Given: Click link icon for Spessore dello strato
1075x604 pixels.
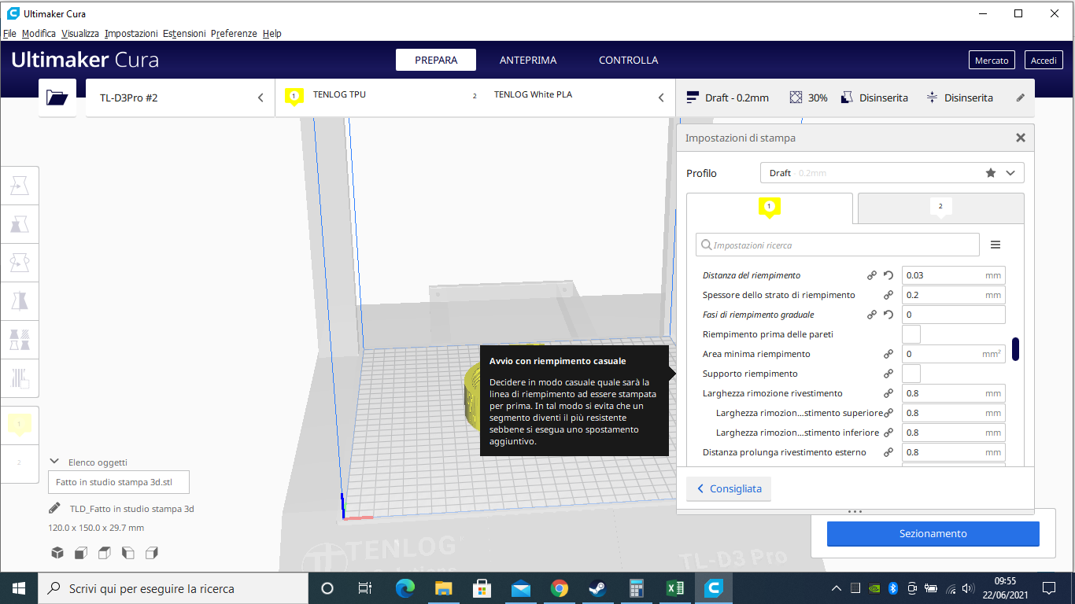Looking at the screenshot, I should (x=888, y=295).
